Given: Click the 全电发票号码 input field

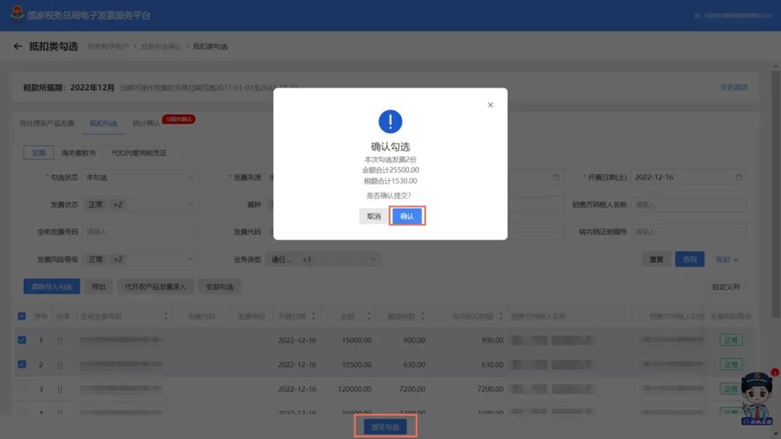Looking at the screenshot, I should [140, 231].
